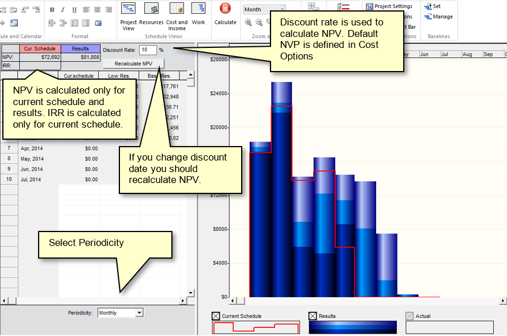Toggle the Results checkbox in legend

click(x=313, y=316)
